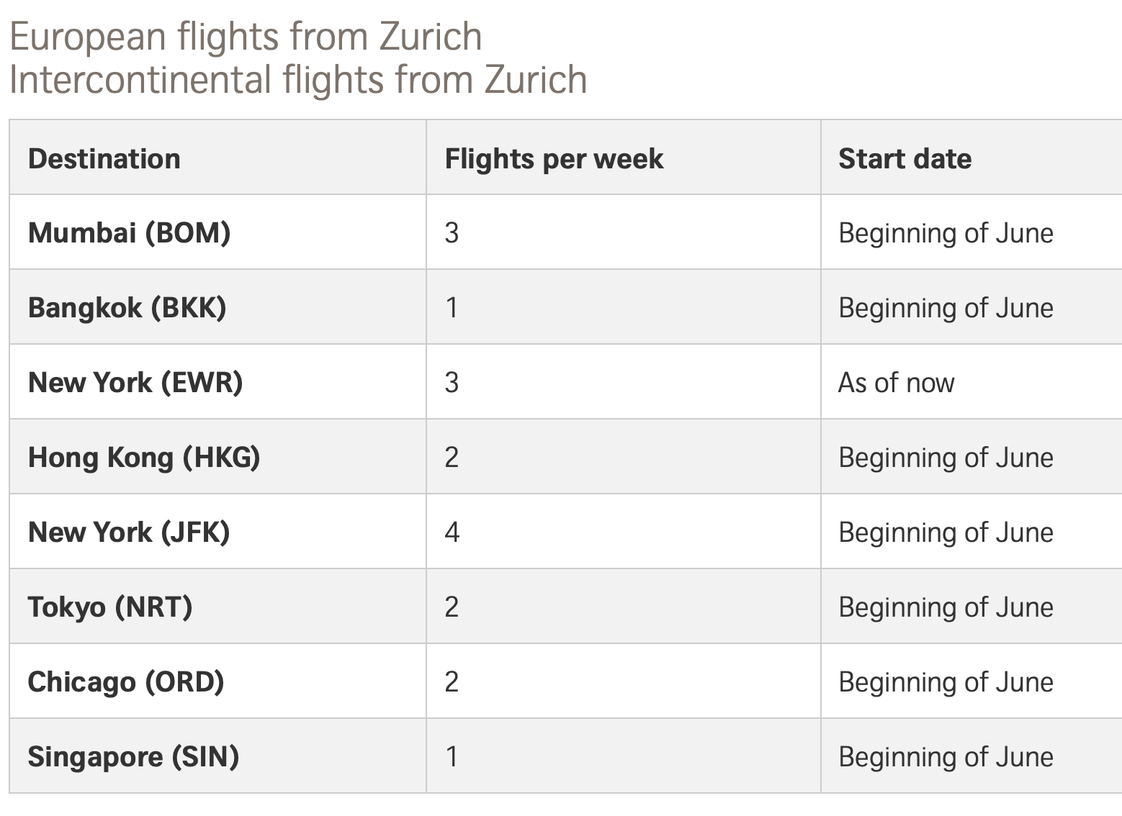Select the Mumbai (BOM) destination cell
This screenshot has width=1122, height=816.
(129, 232)
